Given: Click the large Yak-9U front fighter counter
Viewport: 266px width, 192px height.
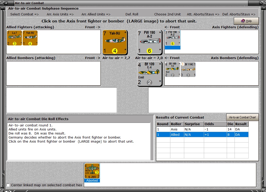Looking at the screenshot, I should coord(115,42).
